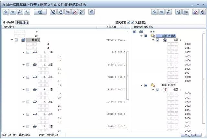Collapse the 3. 上层 node
207x139 pixels.
point(24,77)
